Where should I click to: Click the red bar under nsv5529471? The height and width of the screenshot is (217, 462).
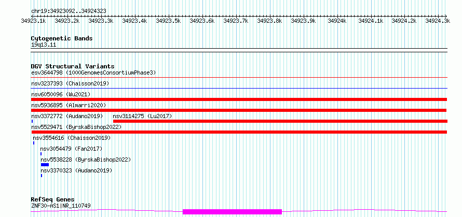click(239, 132)
